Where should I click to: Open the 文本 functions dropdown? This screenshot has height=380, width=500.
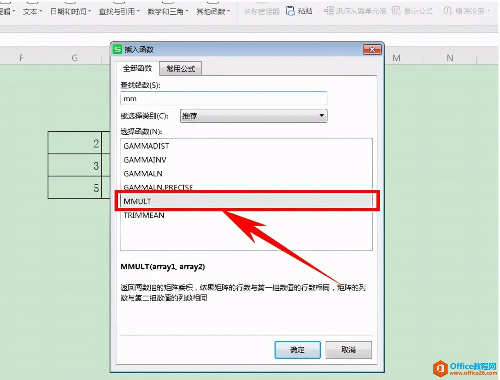33,11
